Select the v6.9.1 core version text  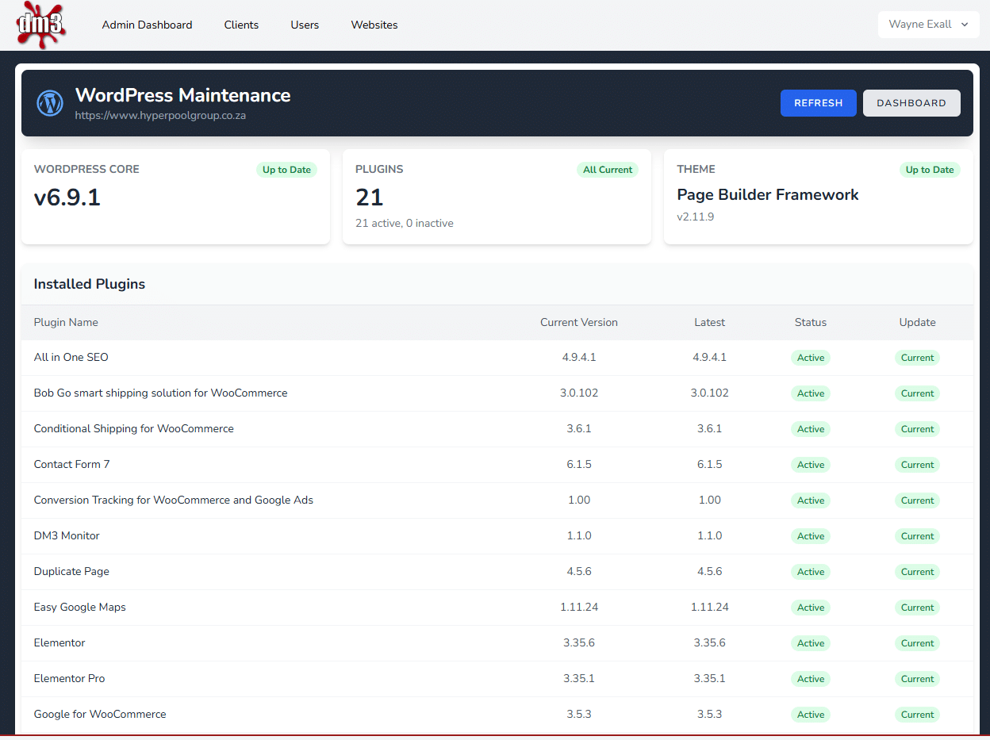[67, 197]
